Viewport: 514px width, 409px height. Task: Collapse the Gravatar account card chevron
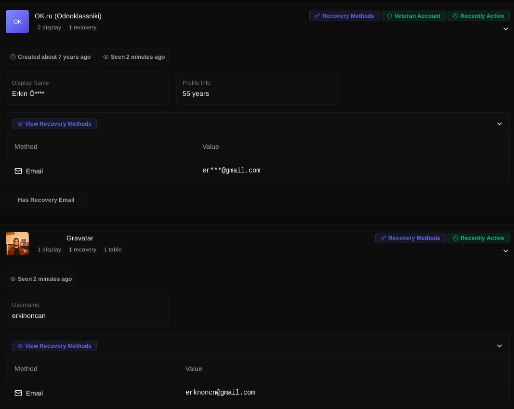(505, 251)
